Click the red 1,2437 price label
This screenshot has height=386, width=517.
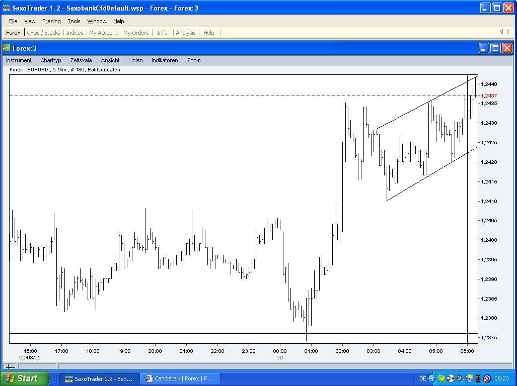(489, 96)
